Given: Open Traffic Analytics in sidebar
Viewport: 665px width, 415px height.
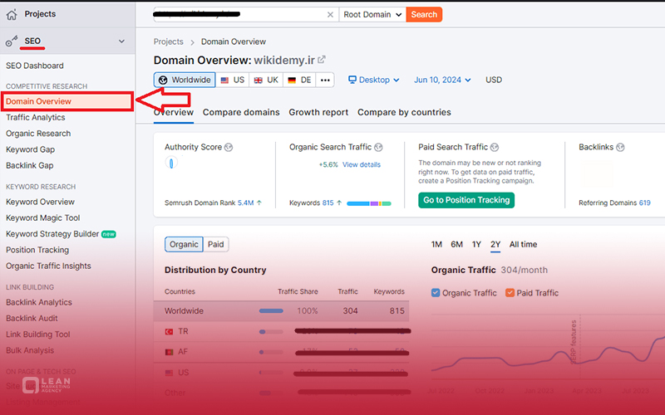Looking at the screenshot, I should pyautogui.click(x=36, y=117).
